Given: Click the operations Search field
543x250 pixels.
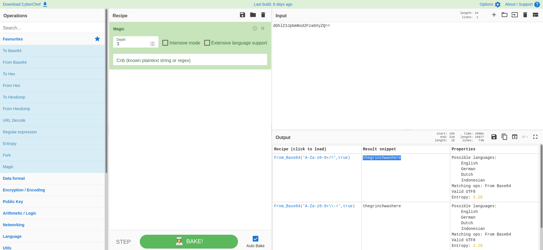Looking at the screenshot, I should [x=52, y=28].
